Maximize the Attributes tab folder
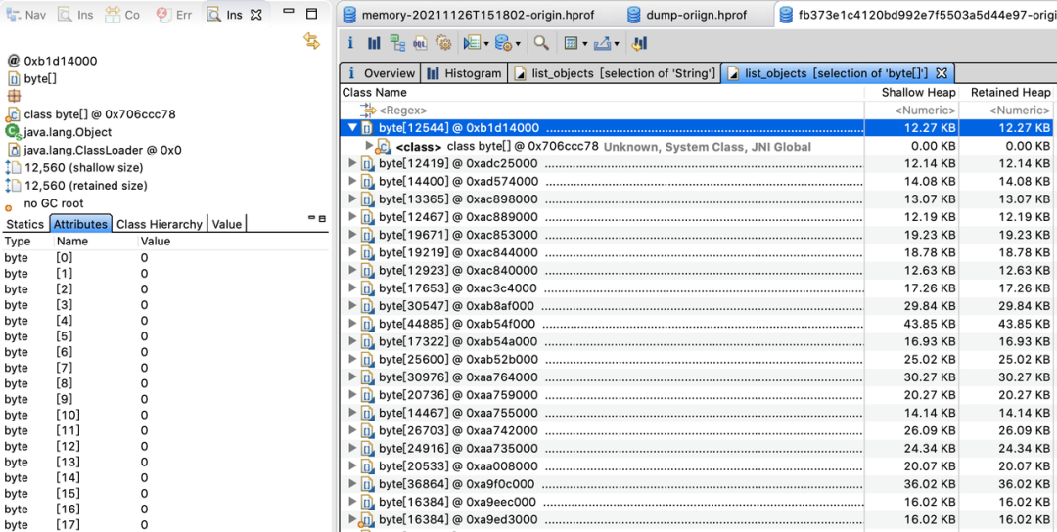The image size is (1057, 532). 322,219
